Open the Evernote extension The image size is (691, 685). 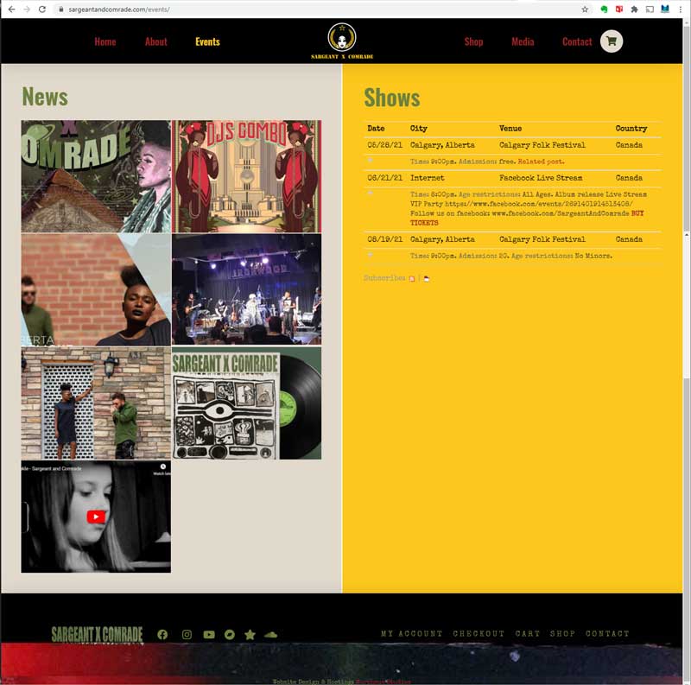click(x=604, y=10)
